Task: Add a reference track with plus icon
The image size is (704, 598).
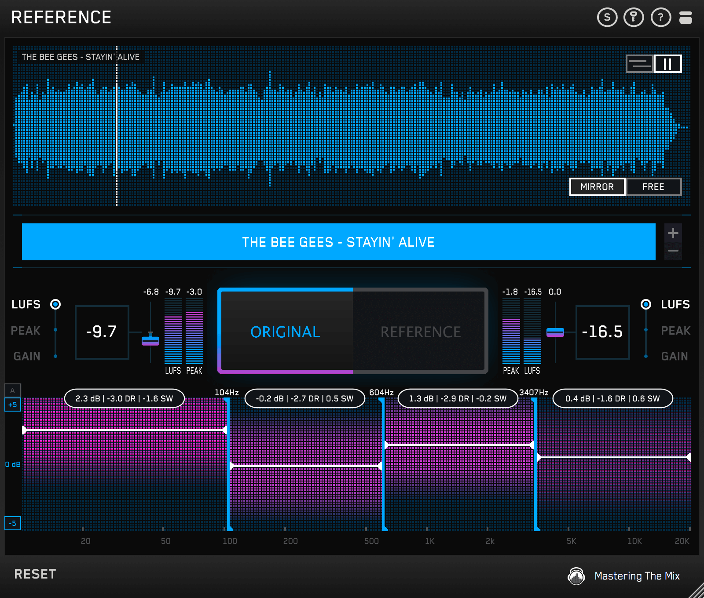Action: [x=673, y=233]
